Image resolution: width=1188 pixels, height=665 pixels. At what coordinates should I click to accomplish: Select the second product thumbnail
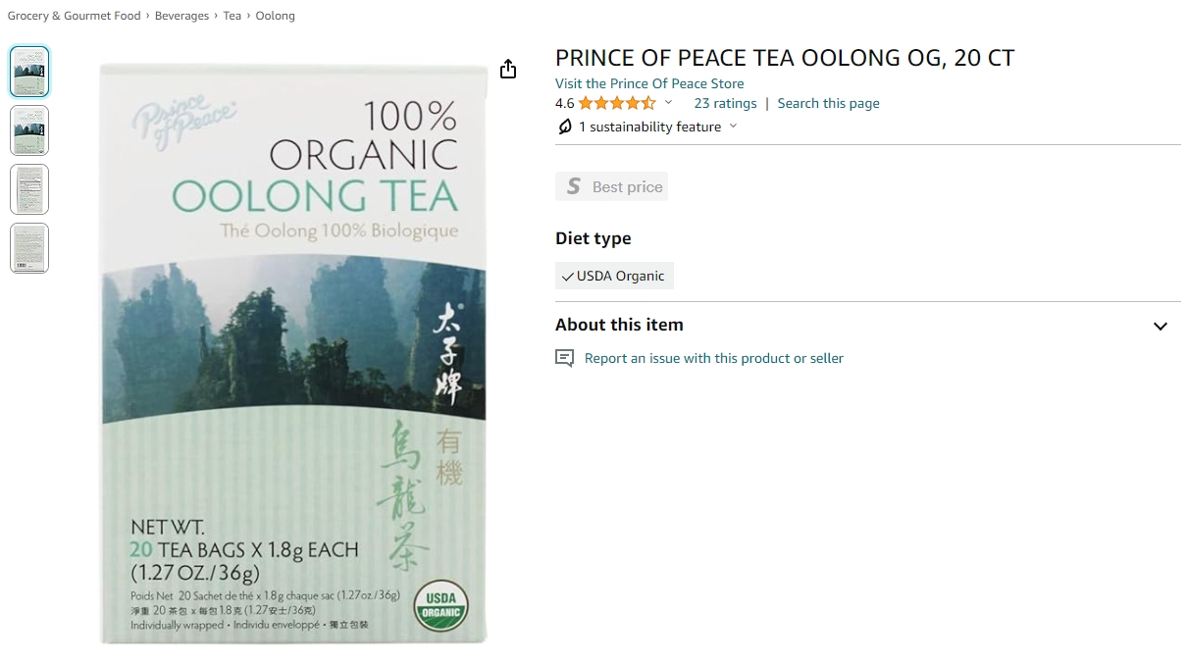pyautogui.click(x=29, y=130)
